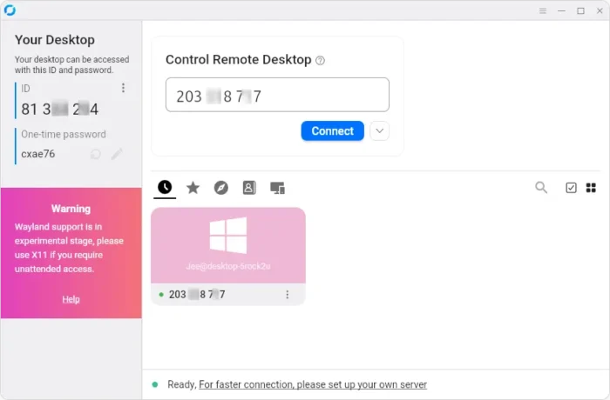Open the Favorites star tab

(193, 187)
